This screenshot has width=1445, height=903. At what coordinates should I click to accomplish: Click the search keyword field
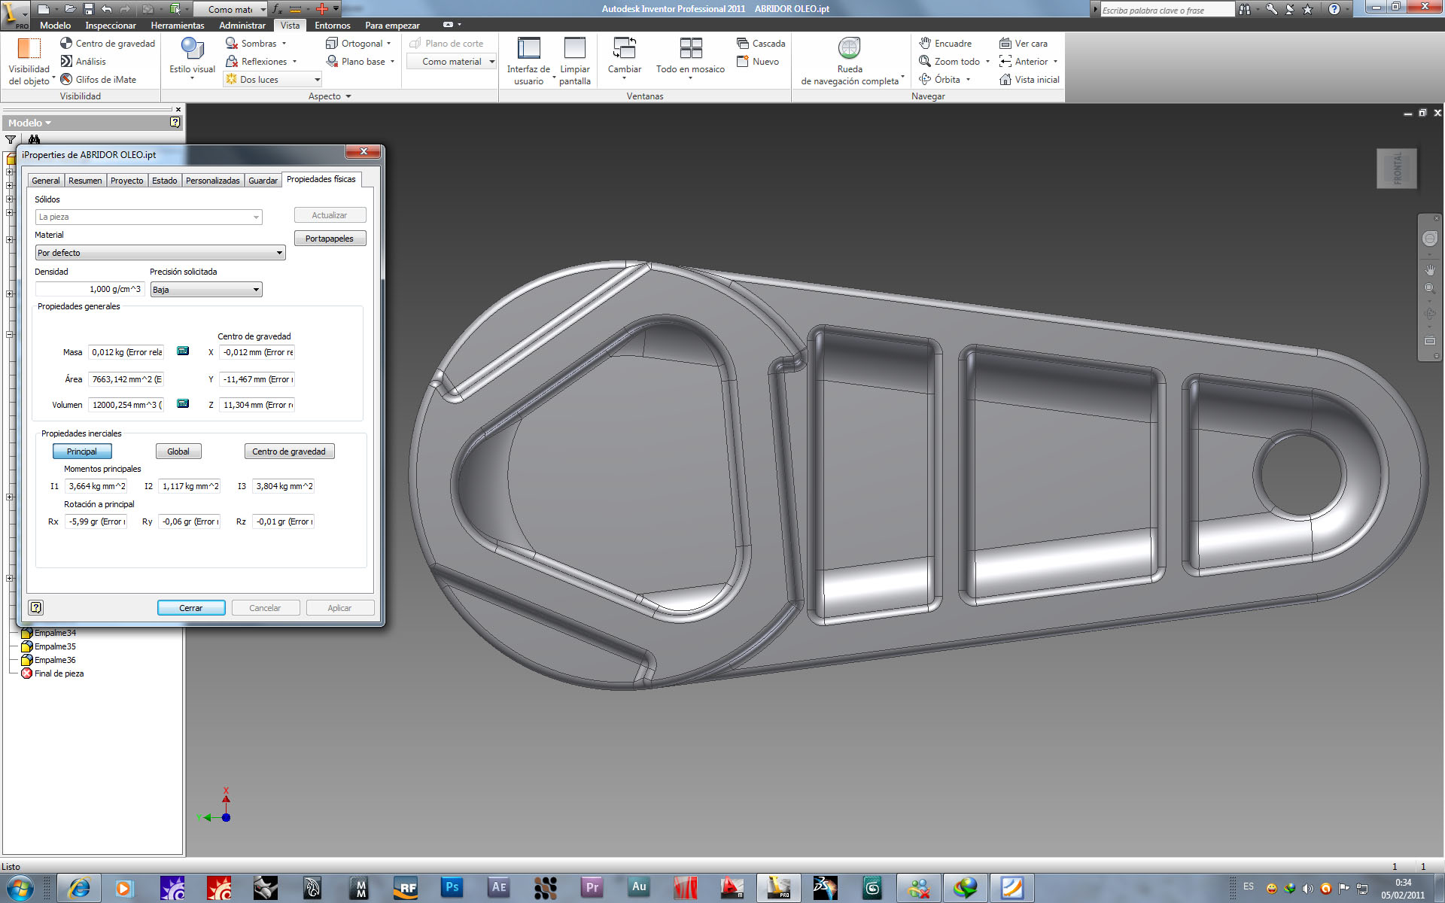tap(1167, 10)
